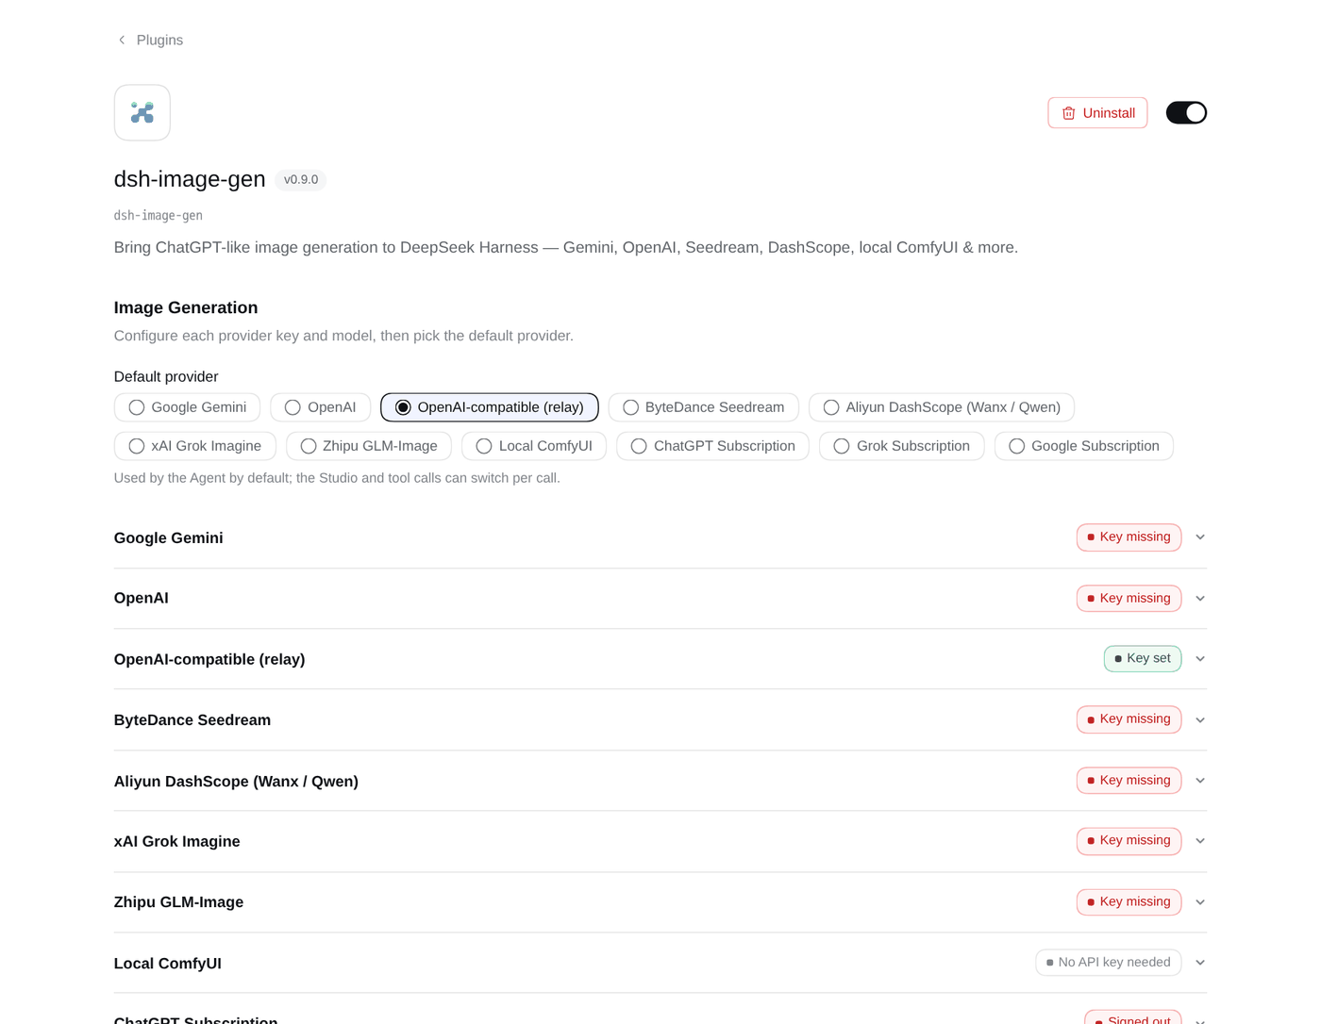Viewport: 1321px width, 1024px height.
Task: Click the dsh-image-gen plugin logo icon
Action: coord(142,112)
